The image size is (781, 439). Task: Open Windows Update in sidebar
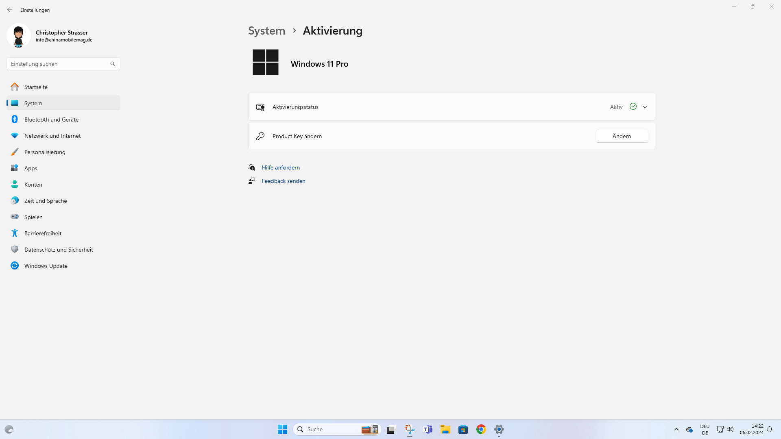click(x=46, y=266)
